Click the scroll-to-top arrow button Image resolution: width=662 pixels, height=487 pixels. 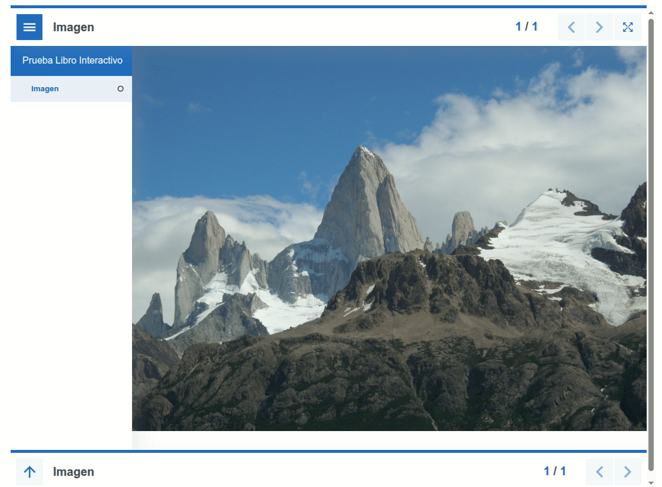(29, 472)
